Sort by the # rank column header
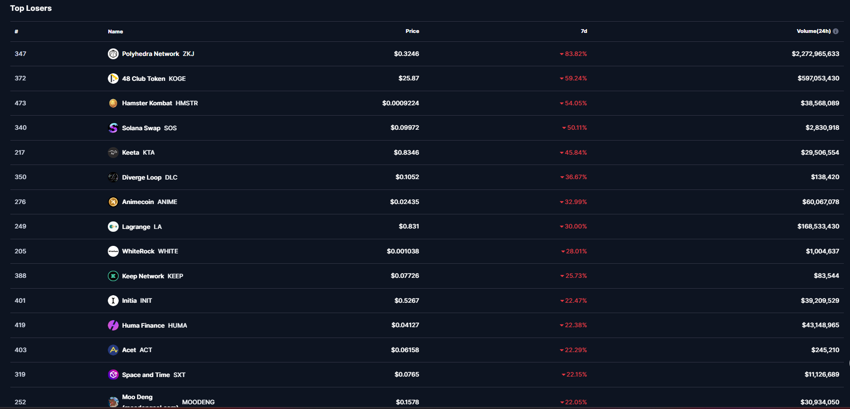 pos(16,31)
